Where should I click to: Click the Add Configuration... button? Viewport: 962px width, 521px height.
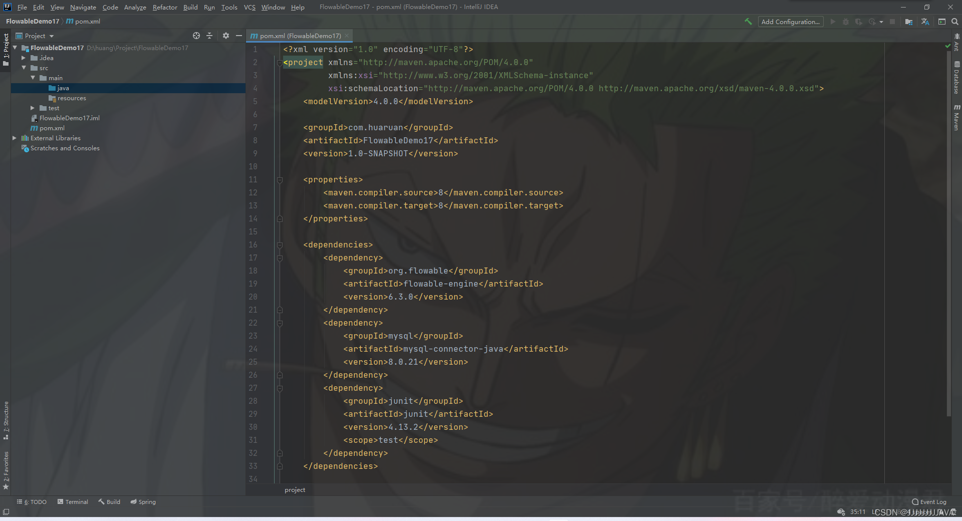[791, 22]
